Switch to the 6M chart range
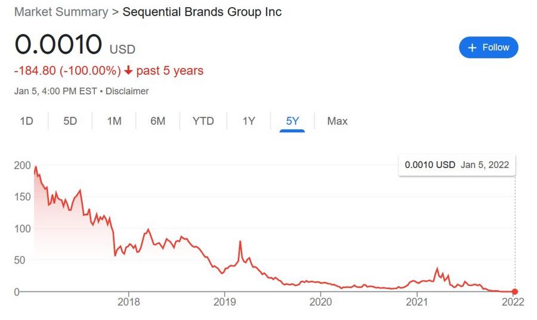The width and height of the screenshot is (537, 320). pyautogui.click(x=158, y=121)
